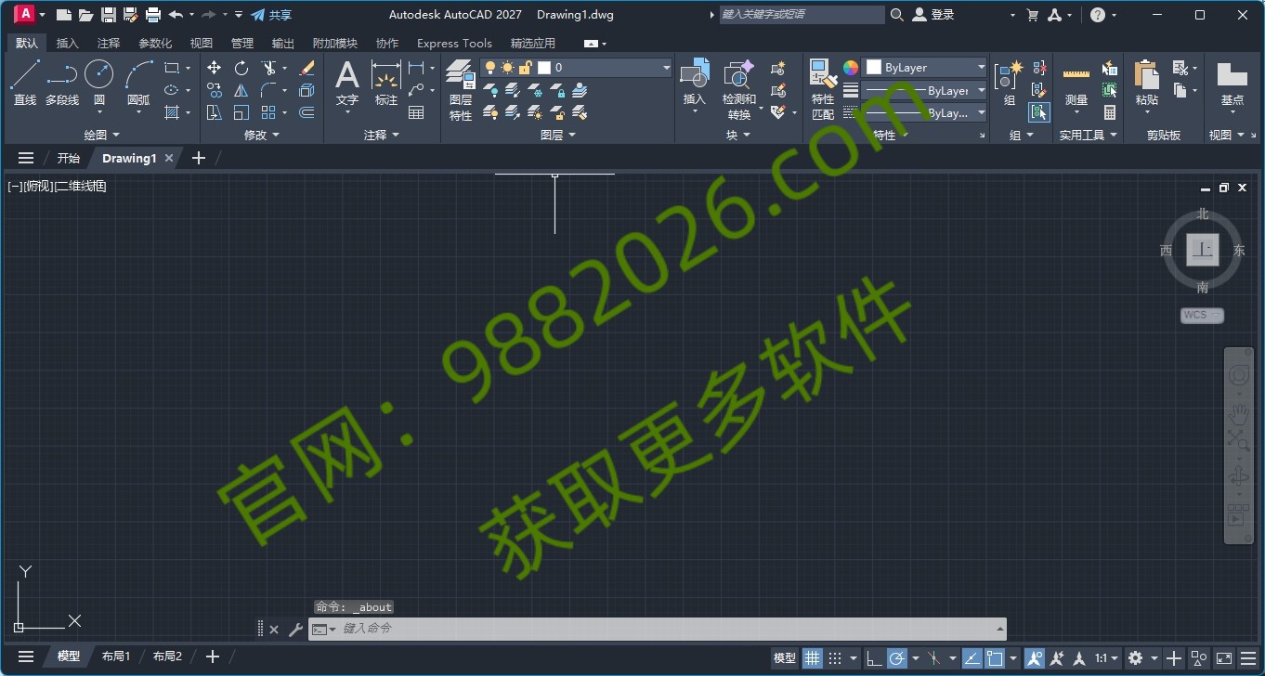Select the 直线 (Line) drawing tool
This screenshot has width=1265, height=676.
coord(25,74)
